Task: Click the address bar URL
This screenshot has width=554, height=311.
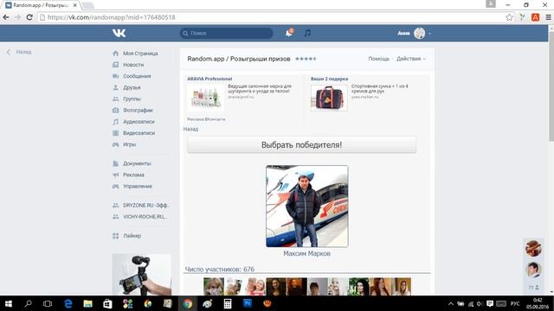Action: tap(112, 17)
